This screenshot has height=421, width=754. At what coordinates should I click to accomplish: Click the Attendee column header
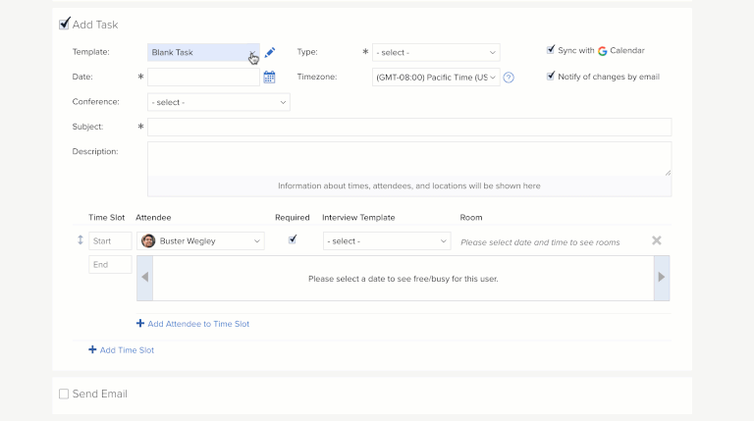[153, 217]
